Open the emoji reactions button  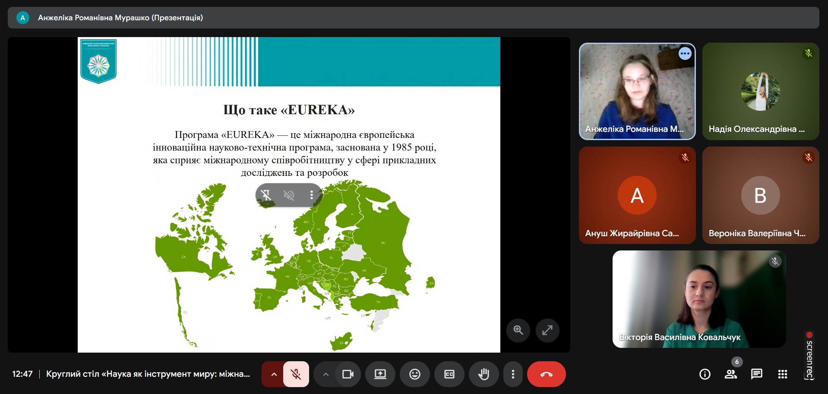tap(414, 374)
